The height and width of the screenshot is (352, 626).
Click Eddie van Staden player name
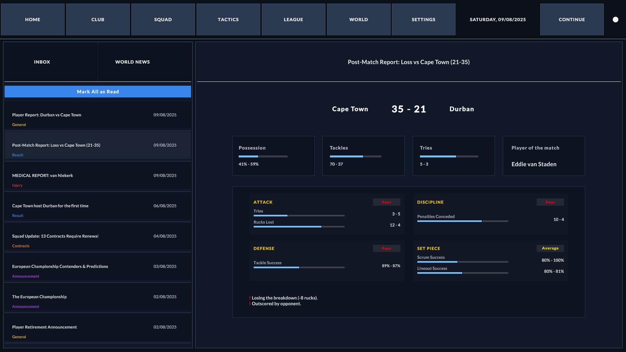tap(534, 164)
